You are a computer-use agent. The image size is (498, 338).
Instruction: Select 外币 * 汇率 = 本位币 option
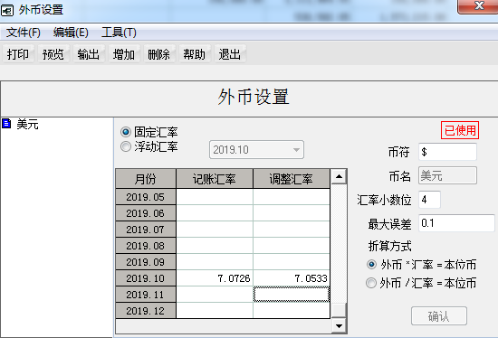tap(371, 265)
